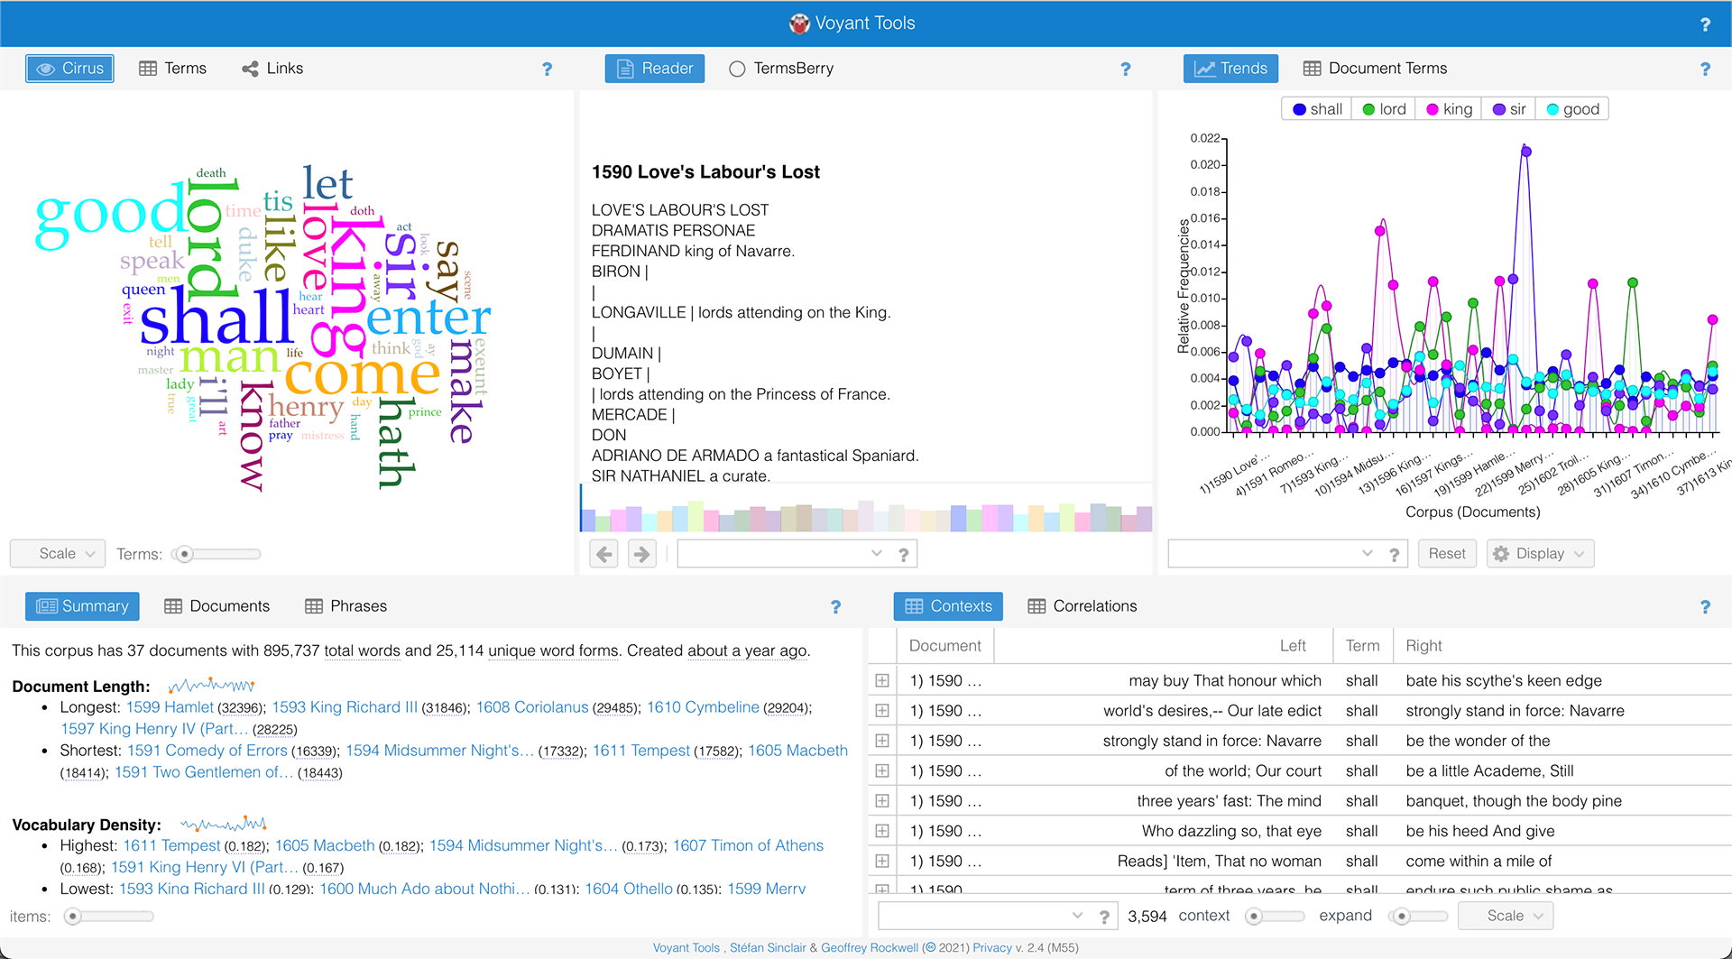Open the Phrases tab
The image size is (1732, 959).
(346, 606)
